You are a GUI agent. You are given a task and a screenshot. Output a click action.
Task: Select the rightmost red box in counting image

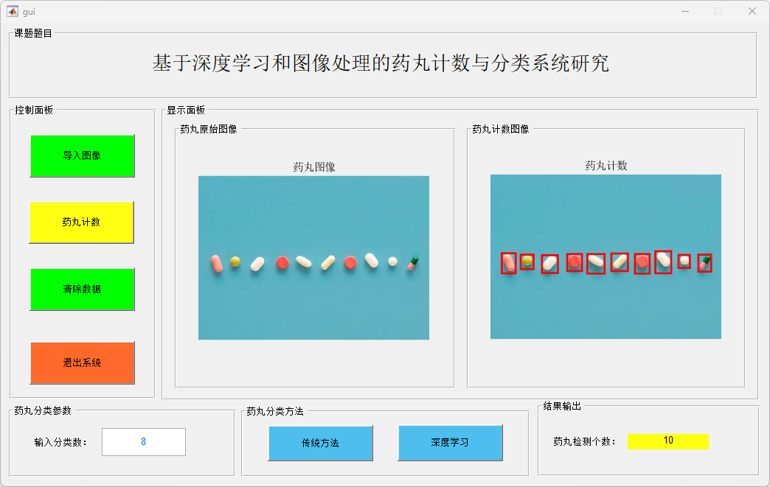click(x=704, y=263)
